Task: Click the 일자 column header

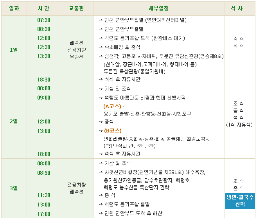Action: pos(14,9)
